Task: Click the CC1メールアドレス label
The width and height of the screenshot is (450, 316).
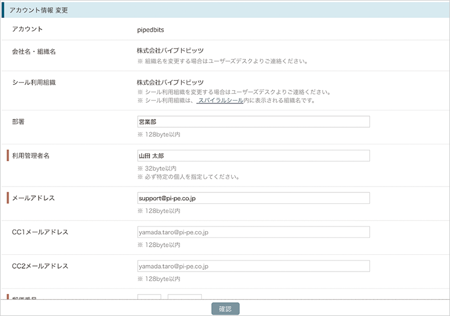Action: click(x=40, y=232)
